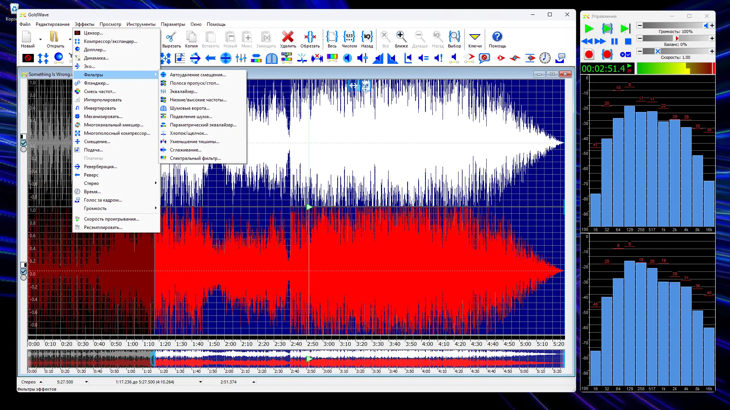This screenshot has width=730, height=410.
Task: Click the green Play button
Action: point(589,28)
